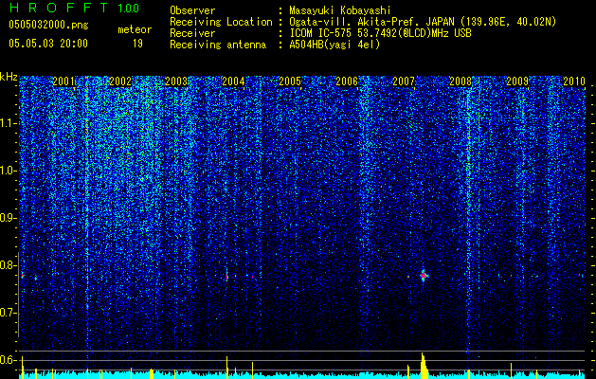This screenshot has width=596, height=379.
Task: Click the ICOM IC-575 receiver text
Action: (x=380, y=33)
